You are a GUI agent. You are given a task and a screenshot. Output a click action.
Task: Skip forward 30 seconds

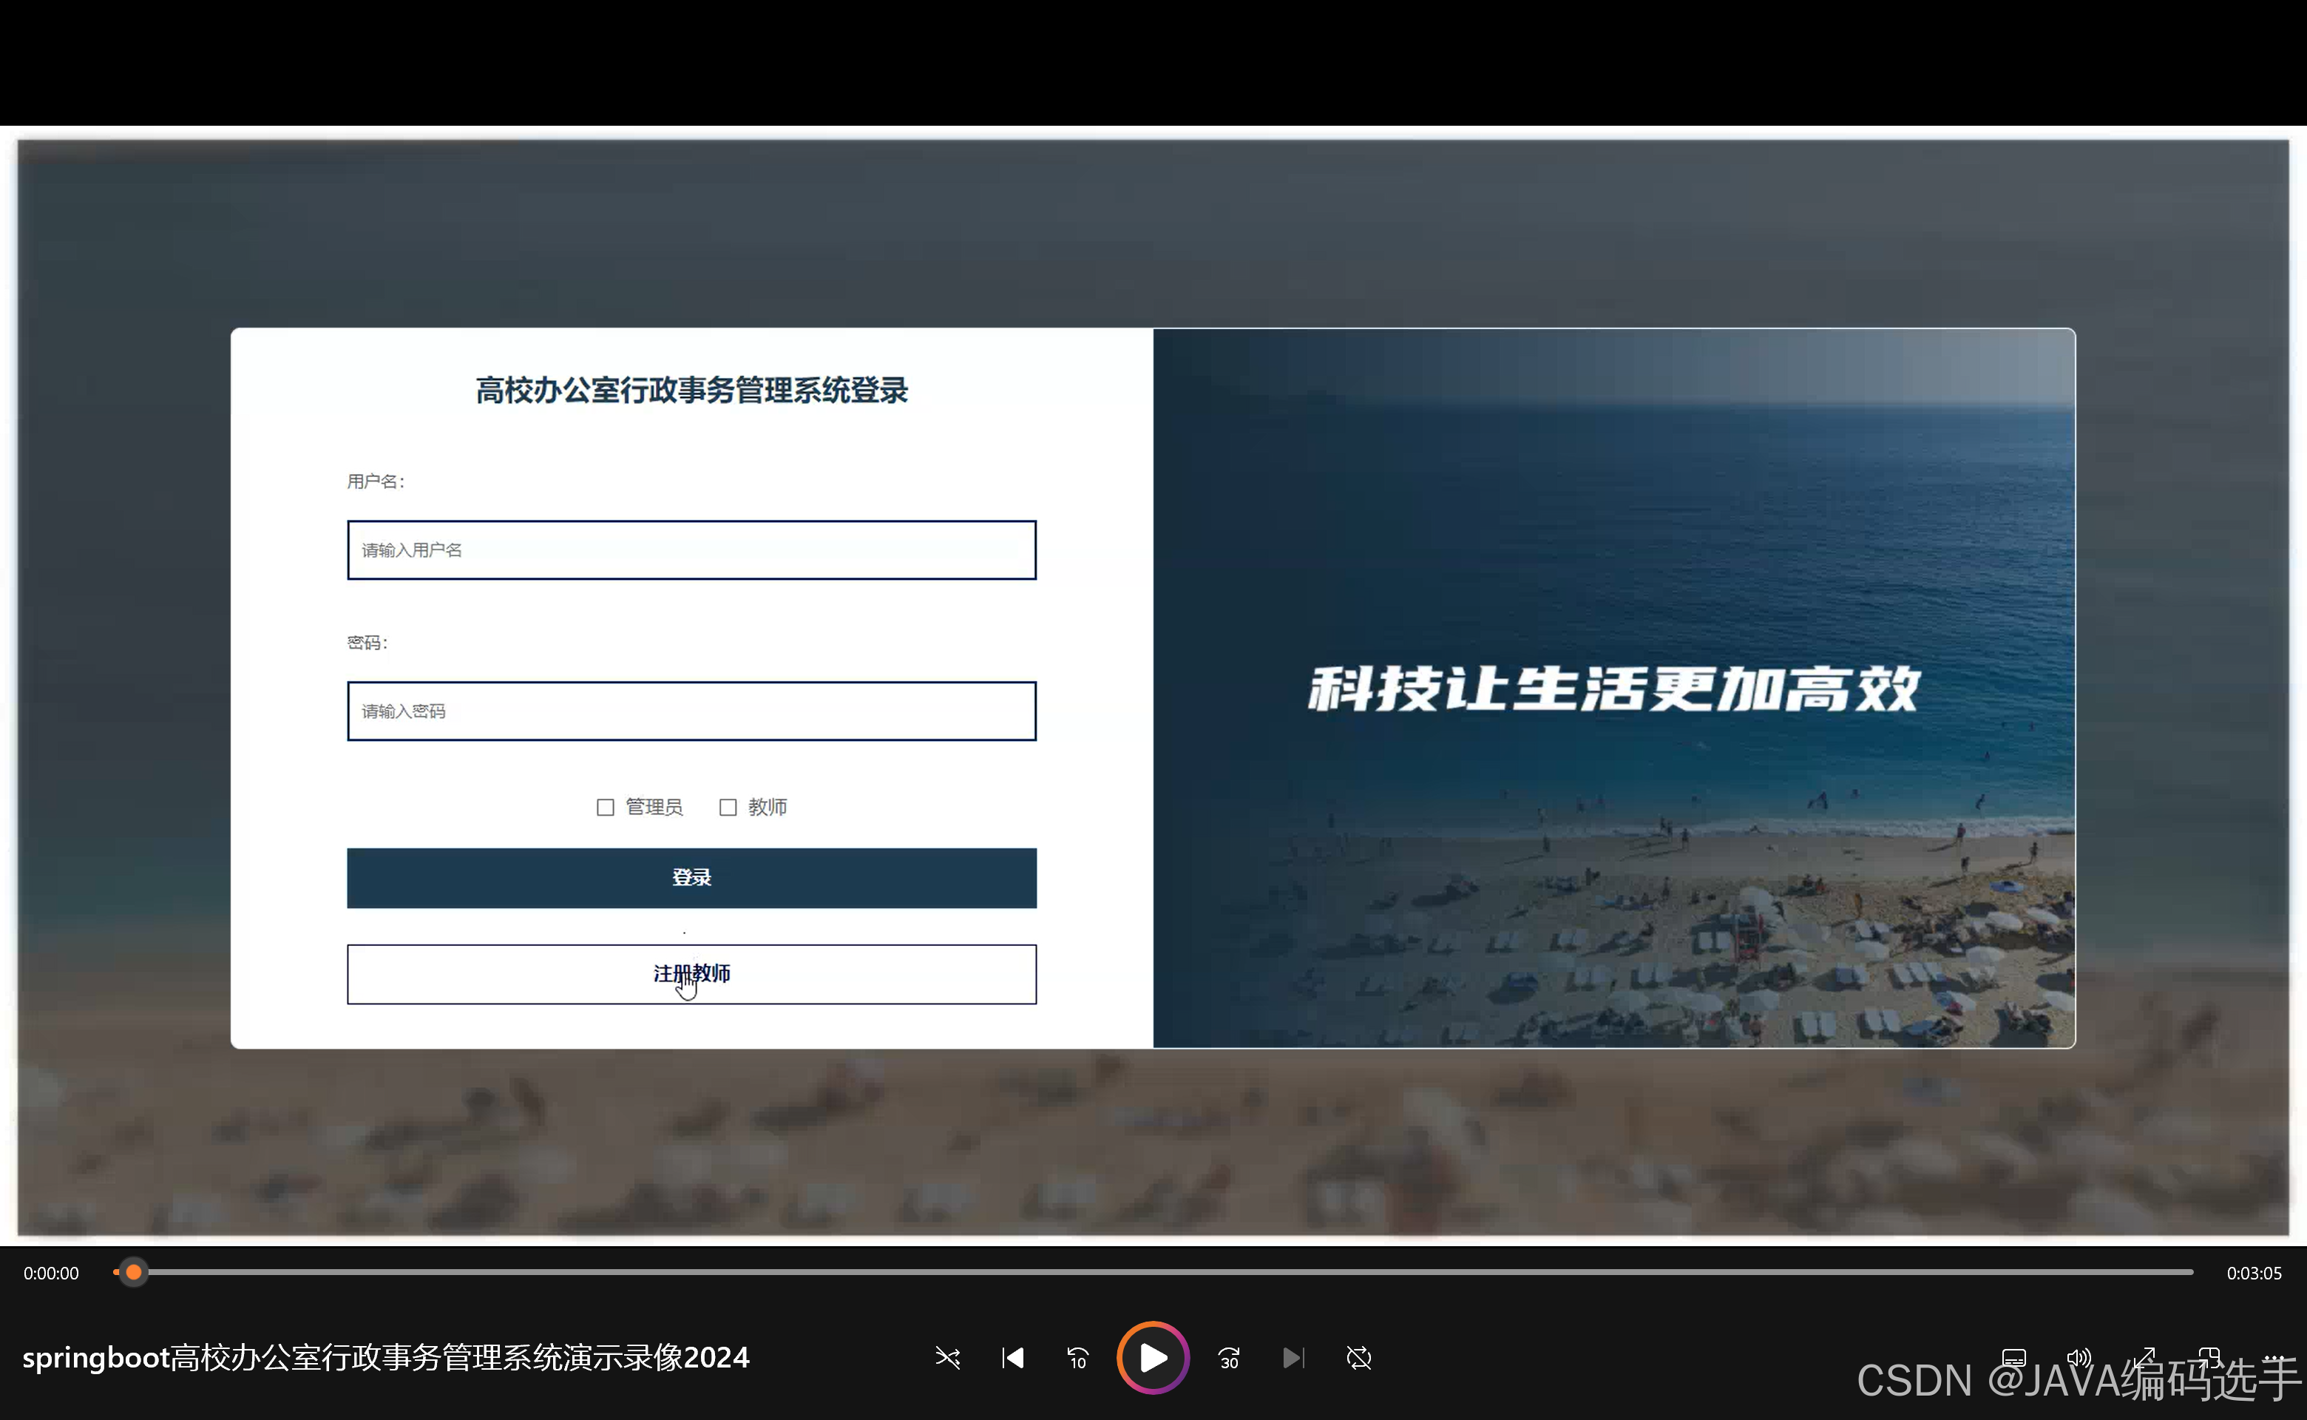tap(1228, 1358)
